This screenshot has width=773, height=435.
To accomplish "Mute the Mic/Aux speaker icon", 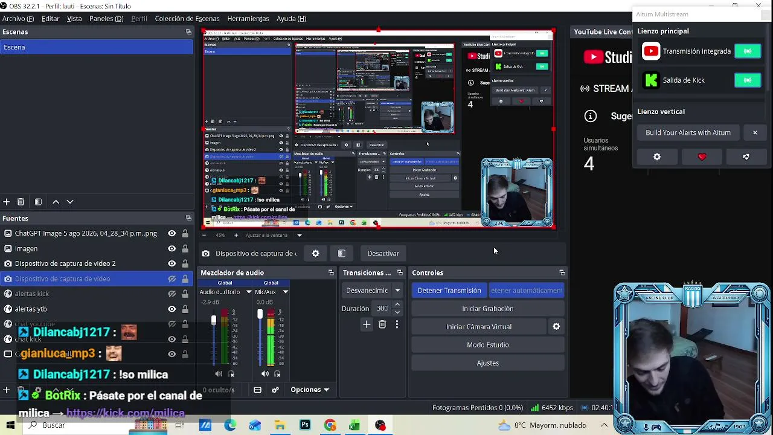I will point(265,374).
